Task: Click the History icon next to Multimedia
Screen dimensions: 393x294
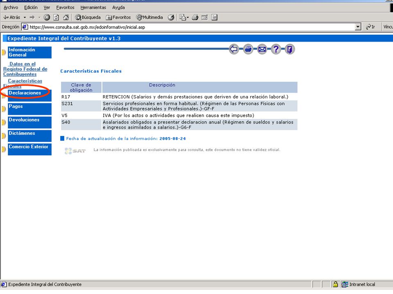Action: tap(171, 17)
